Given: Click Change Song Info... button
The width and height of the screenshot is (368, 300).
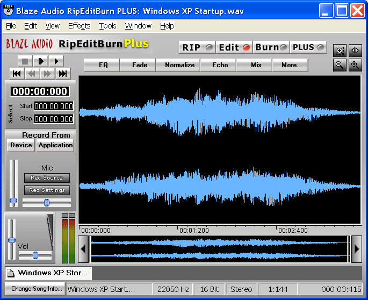Looking at the screenshot, I should point(35,289).
